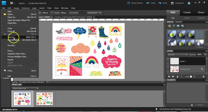Screen dimensions: 208x112
Task: Click Apply button in Favorites panel
Action: pyautogui.click(x=200, y=105)
